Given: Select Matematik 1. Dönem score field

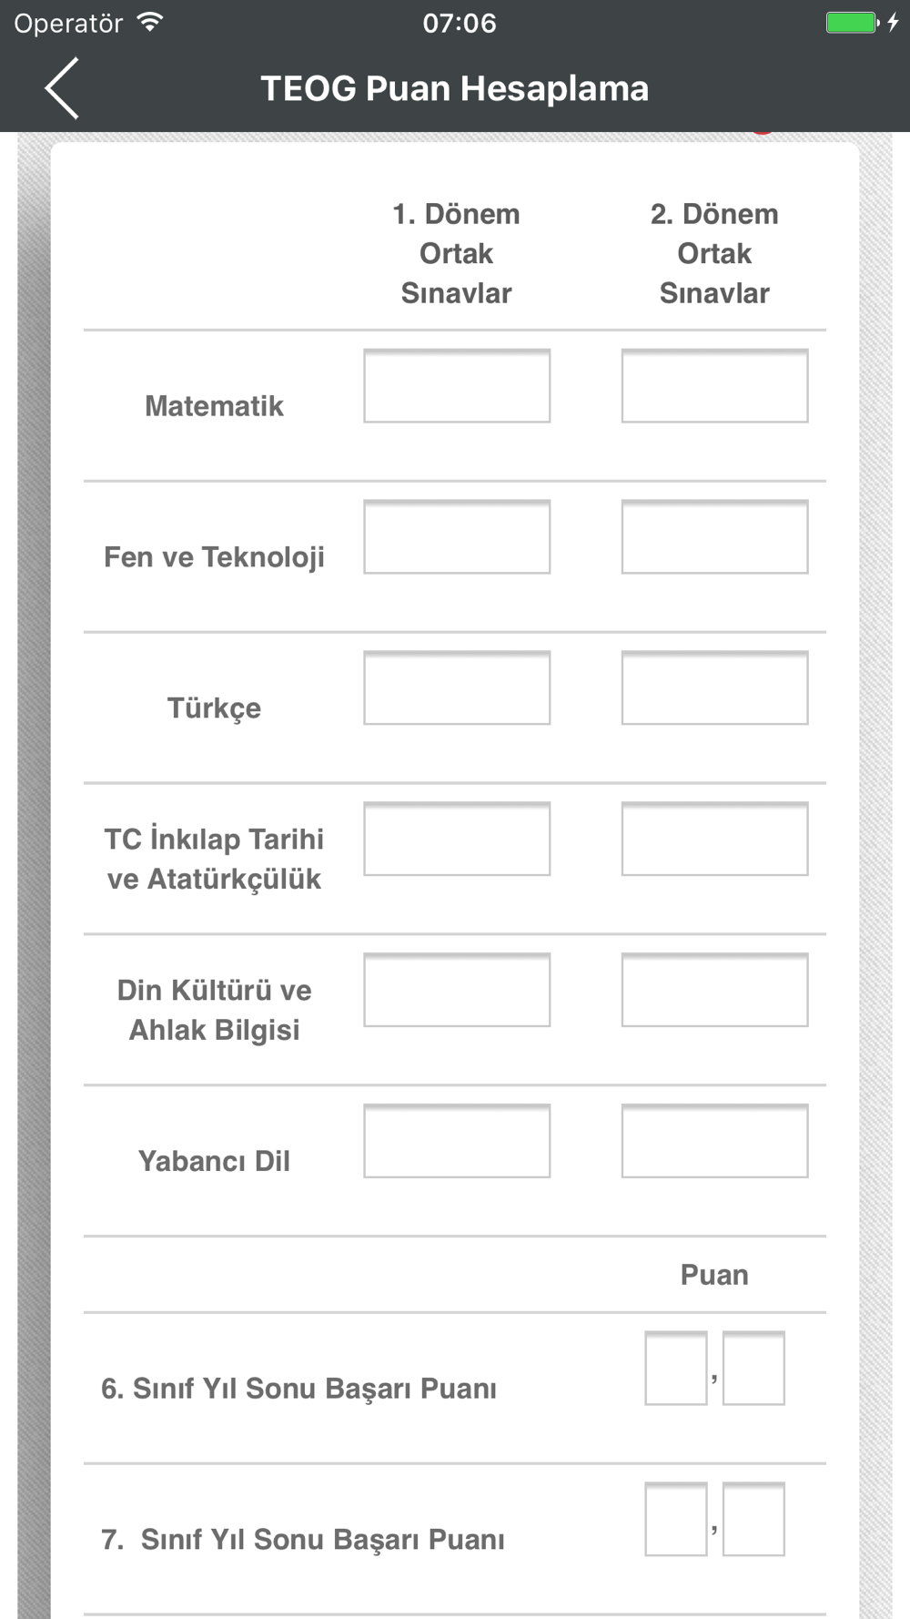Looking at the screenshot, I should click(457, 386).
